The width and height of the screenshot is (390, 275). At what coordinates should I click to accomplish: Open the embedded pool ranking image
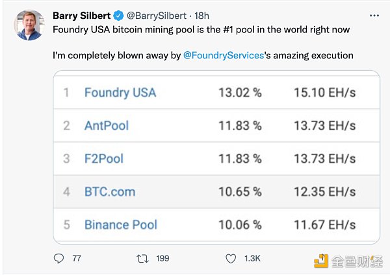tap(216, 157)
